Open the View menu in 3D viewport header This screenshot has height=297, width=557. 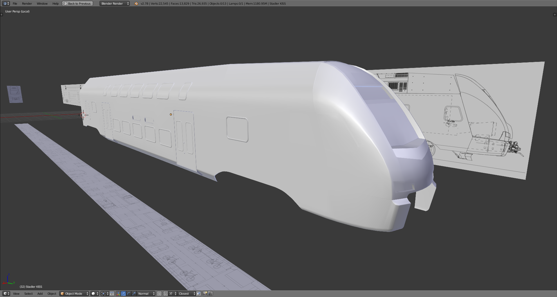click(x=16, y=294)
